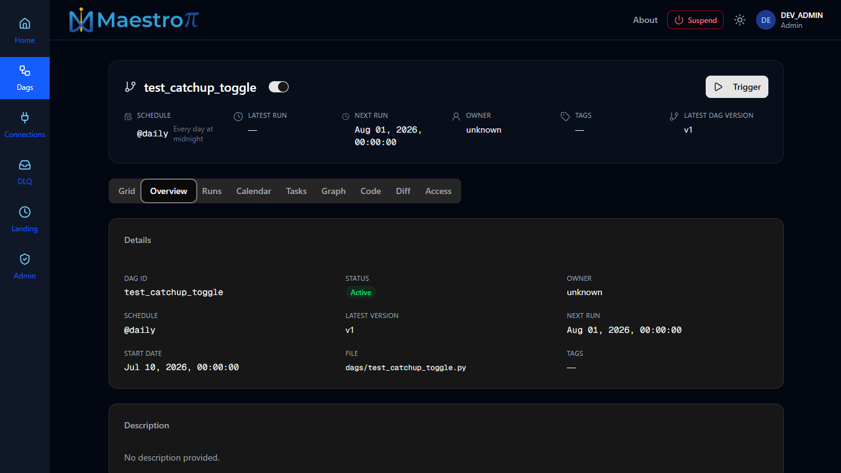The image size is (841, 473).
Task: Switch theme with the sun icon
Action: point(739,20)
